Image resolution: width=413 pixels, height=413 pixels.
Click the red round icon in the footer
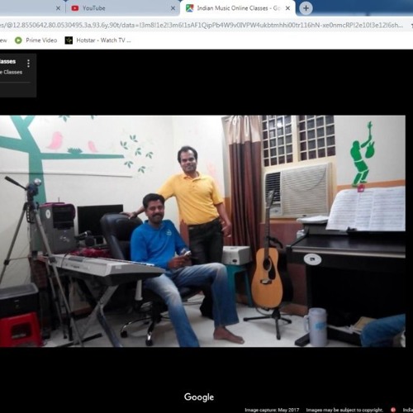tap(393, 410)
